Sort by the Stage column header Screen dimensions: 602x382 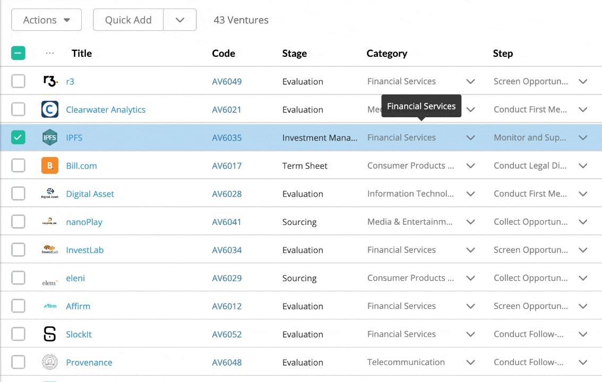pos(295,53)
